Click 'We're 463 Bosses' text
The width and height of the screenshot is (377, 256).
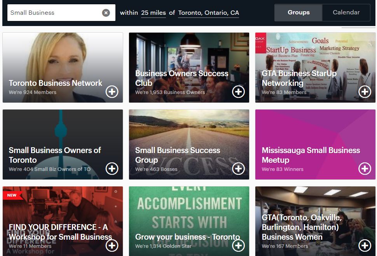coord(156,169)
